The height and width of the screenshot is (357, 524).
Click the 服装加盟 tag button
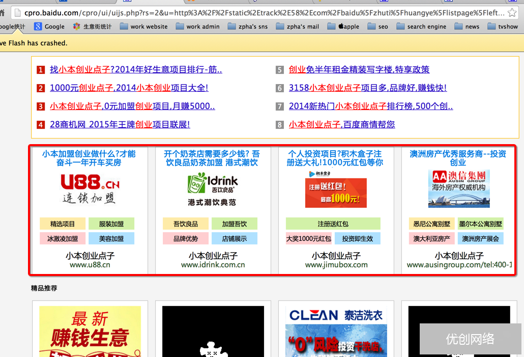tap(111, 224)
